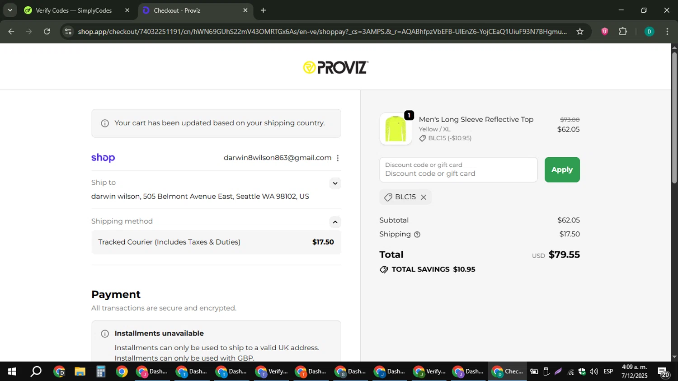Click the shipping help question mark icon
This screenshot has height=381, width=678.
tap(417, 235)
